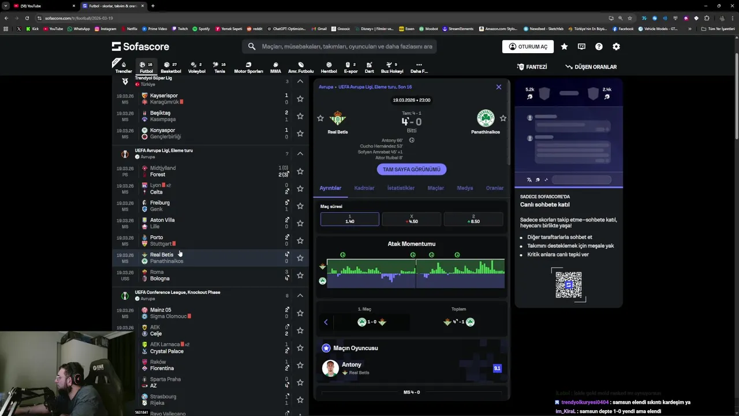Image resolution: width=739 pixels, height=416 pixels.
Task: Switch to the YouTube browser tab
Action: coord(45,6)
